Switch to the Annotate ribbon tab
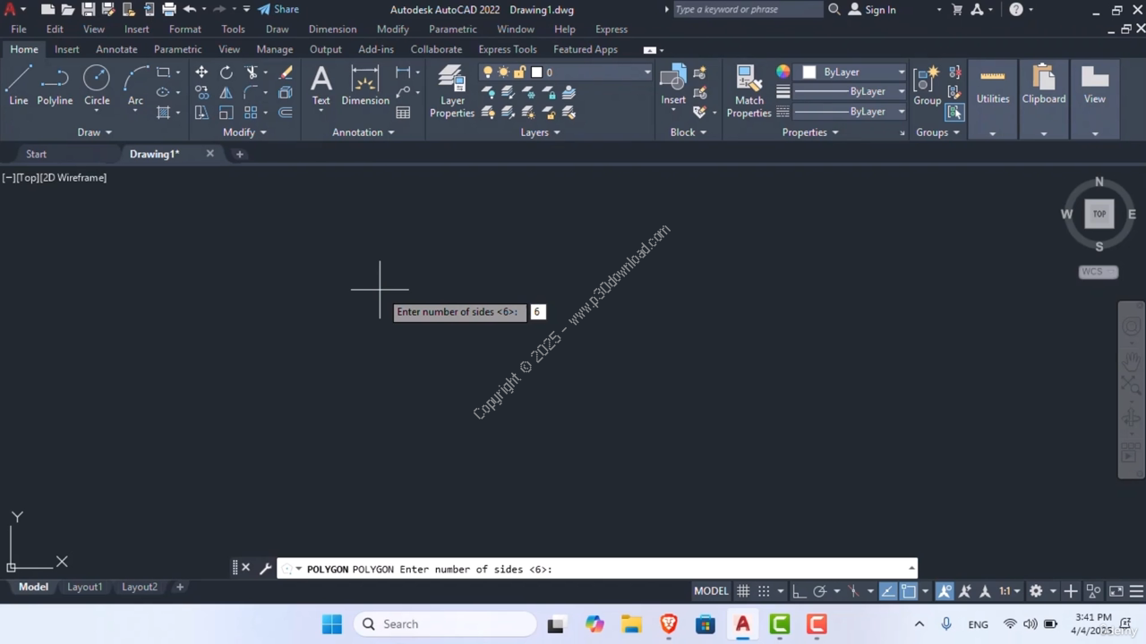The image size is (1146, 644). (x=116, y=49)
